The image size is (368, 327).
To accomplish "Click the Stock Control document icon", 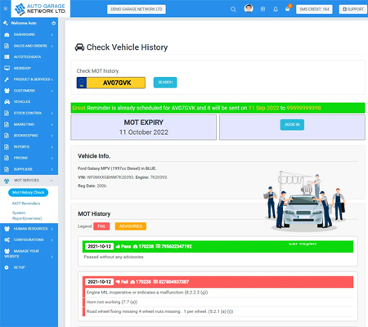I will (7, 113).
